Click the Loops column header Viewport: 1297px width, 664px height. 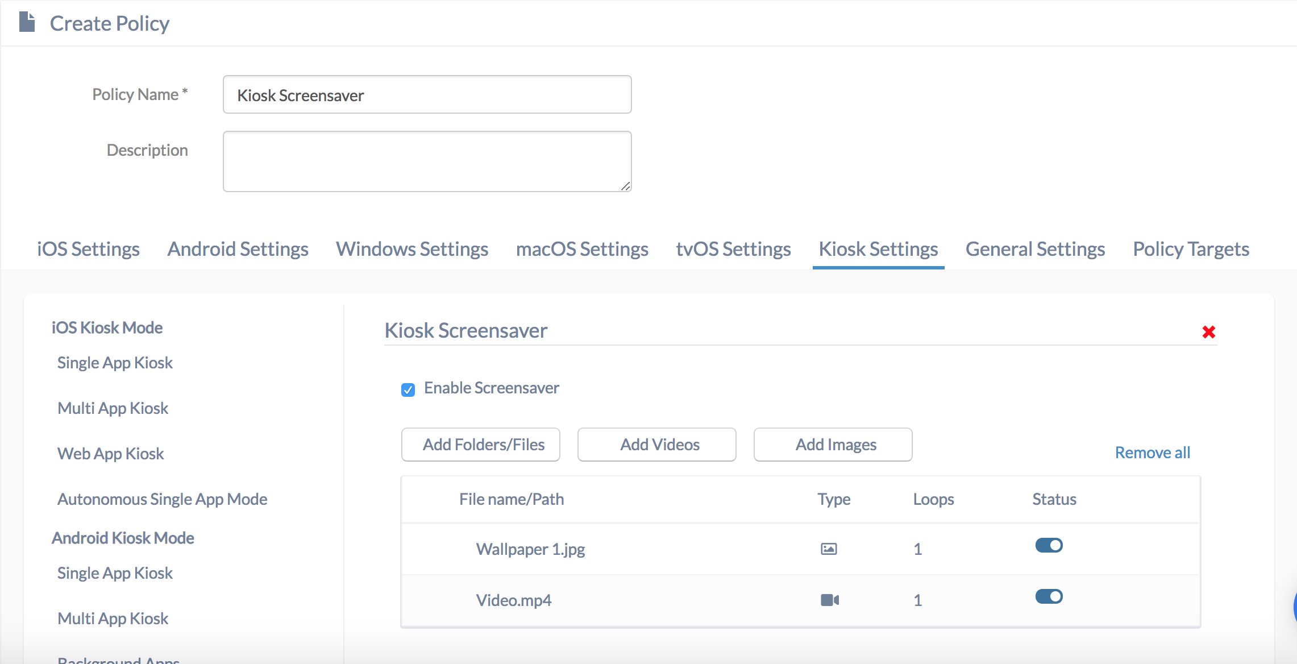point(933,499)
